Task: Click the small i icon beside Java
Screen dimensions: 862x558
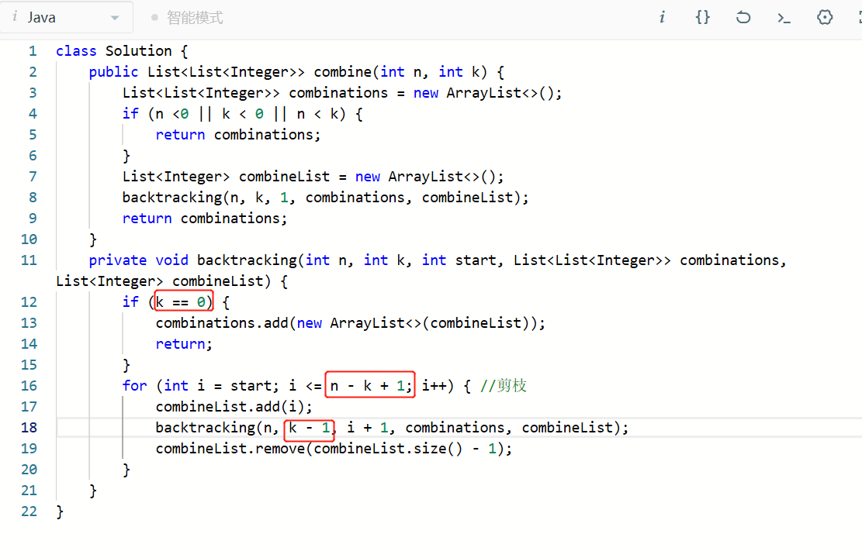Action: click(15, 17)
